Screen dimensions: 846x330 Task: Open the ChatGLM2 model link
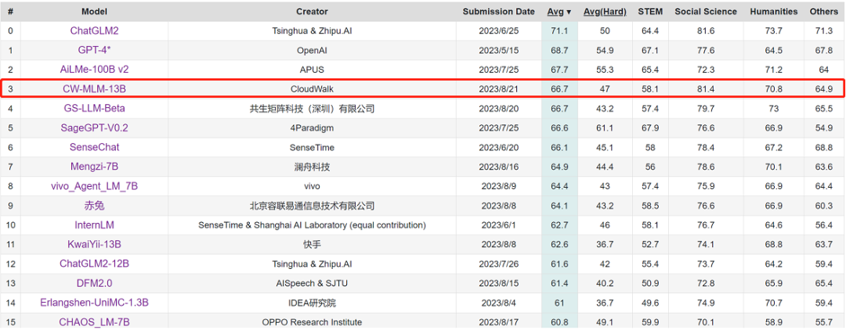tap(94, 30)
